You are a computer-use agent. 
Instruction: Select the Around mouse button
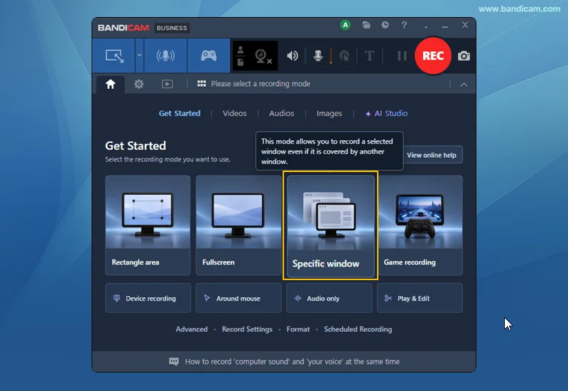pyautogui.click(x=239, y=298)
